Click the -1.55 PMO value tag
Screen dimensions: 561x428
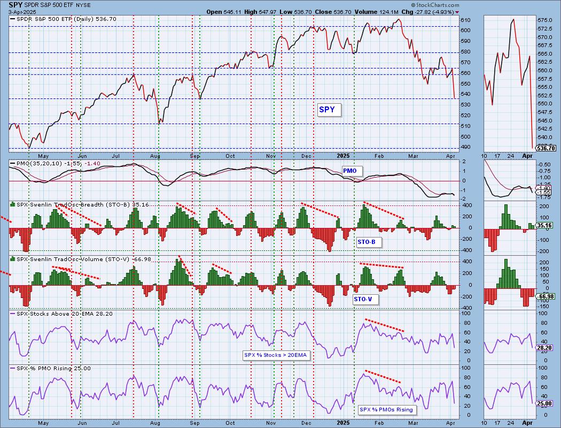click(543, 192)
